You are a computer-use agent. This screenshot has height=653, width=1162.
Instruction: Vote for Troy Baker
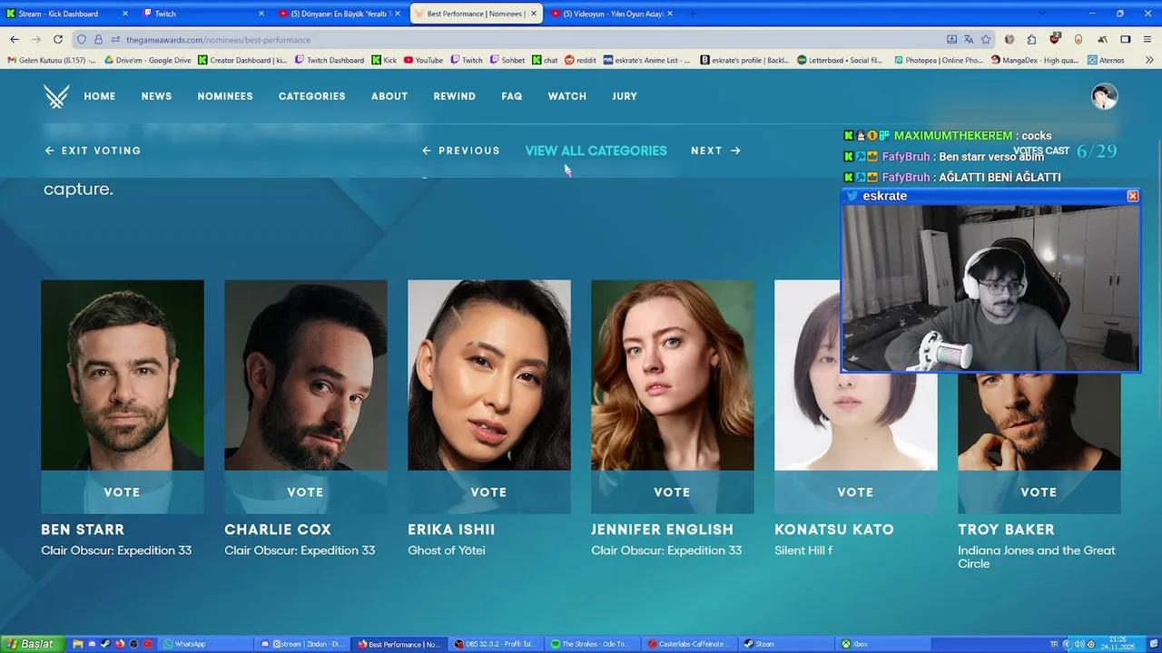[1039, 492]
